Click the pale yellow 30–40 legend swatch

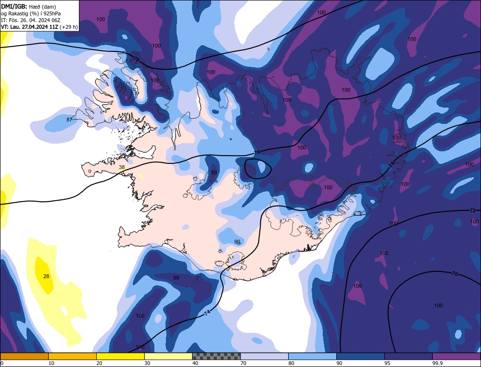168,356
